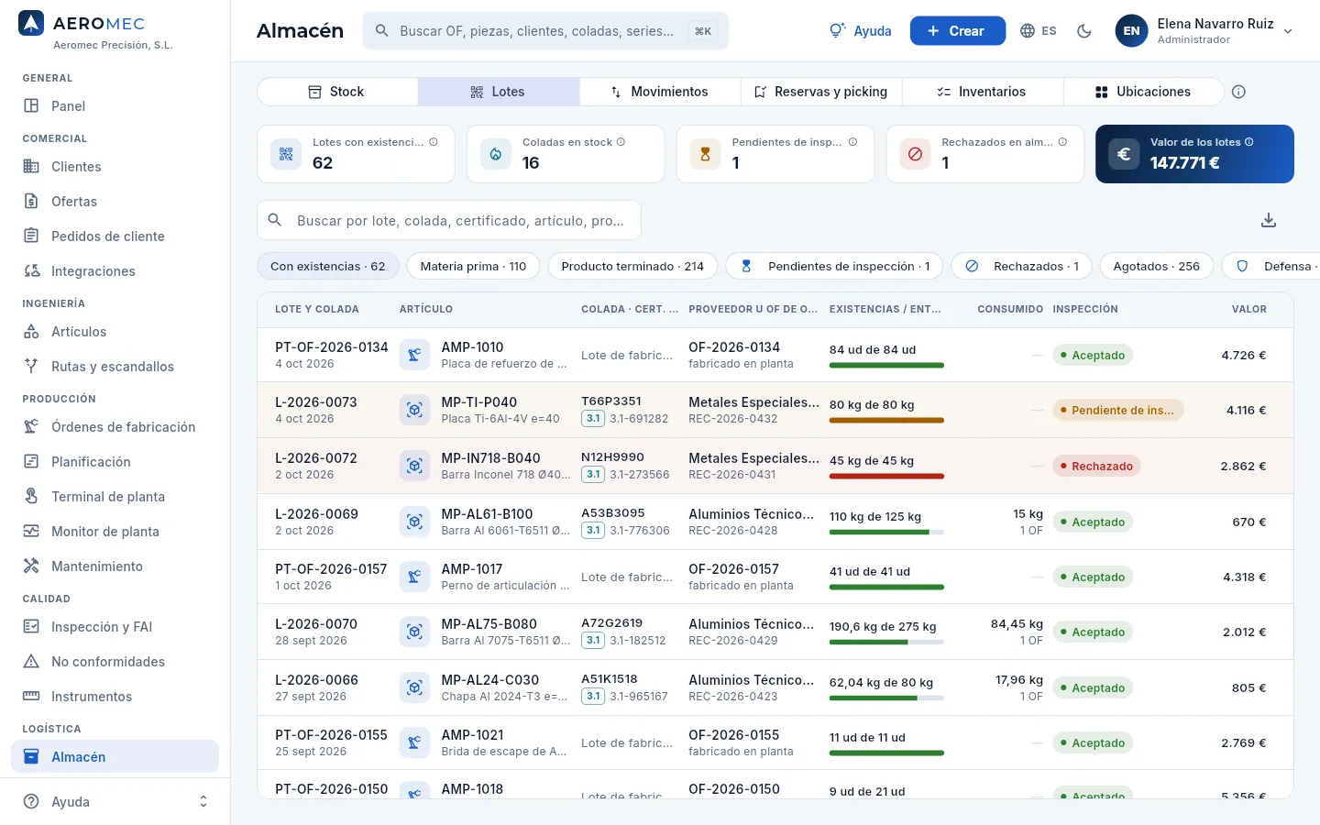Click the Aeromec logo icon

(31, 24)
